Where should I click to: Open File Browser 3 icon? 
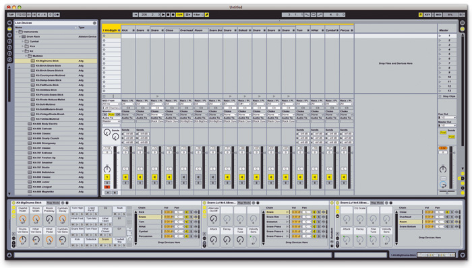tap(9, 53)
